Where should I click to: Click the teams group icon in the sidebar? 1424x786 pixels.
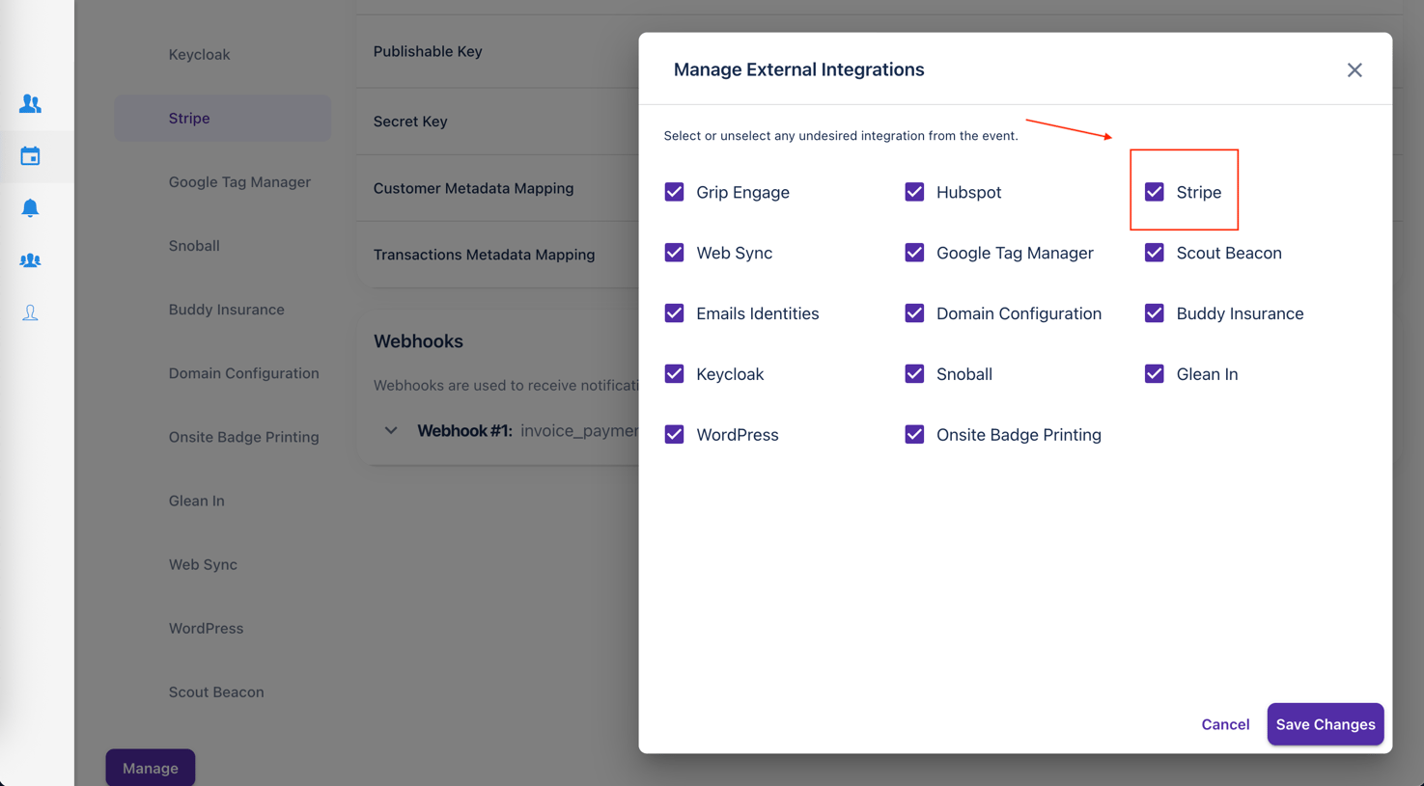30,259
